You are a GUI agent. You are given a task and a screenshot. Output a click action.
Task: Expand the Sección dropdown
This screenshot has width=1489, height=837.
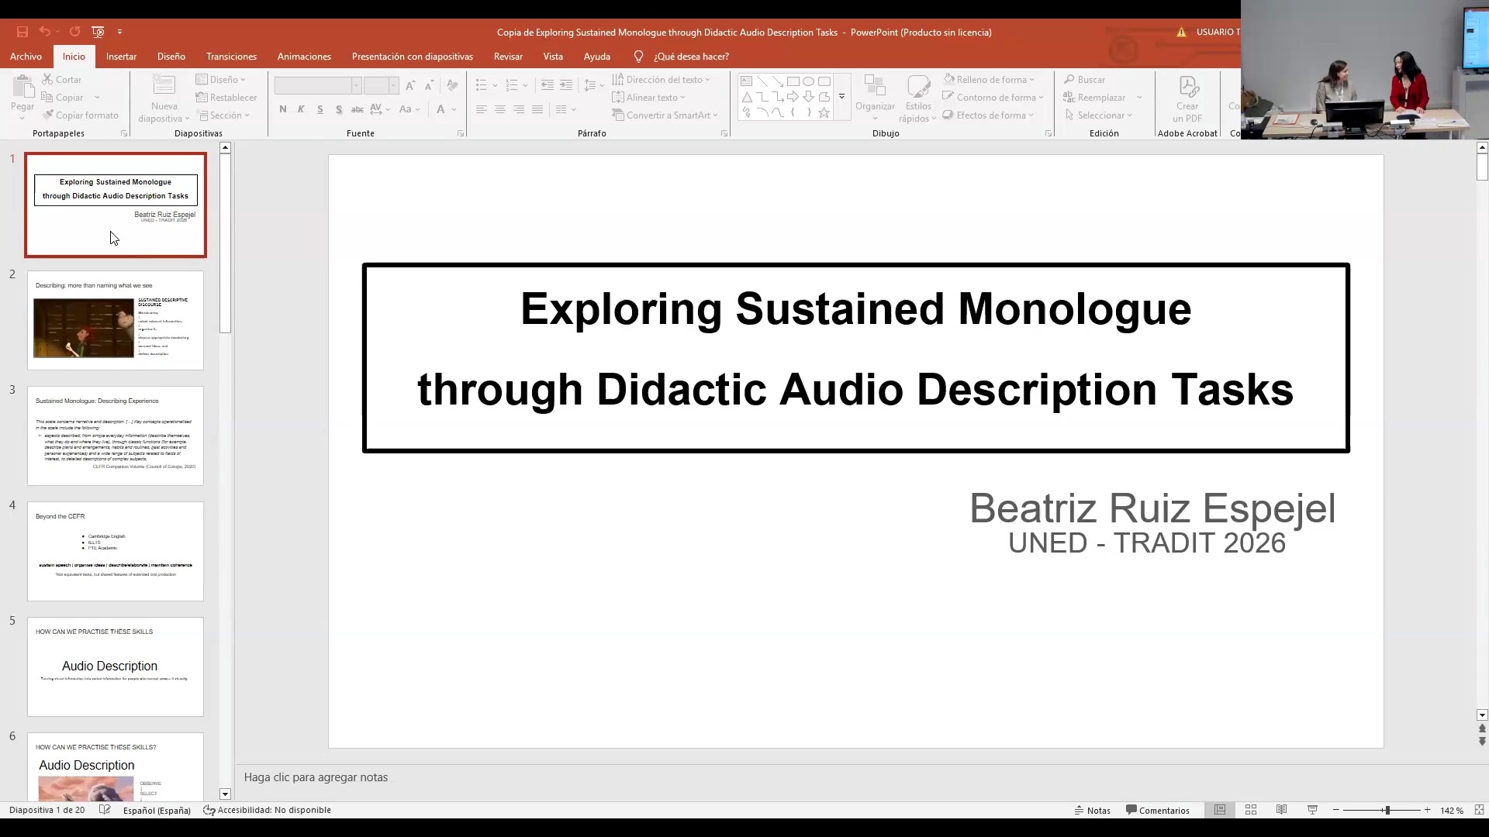coord(223,115)
